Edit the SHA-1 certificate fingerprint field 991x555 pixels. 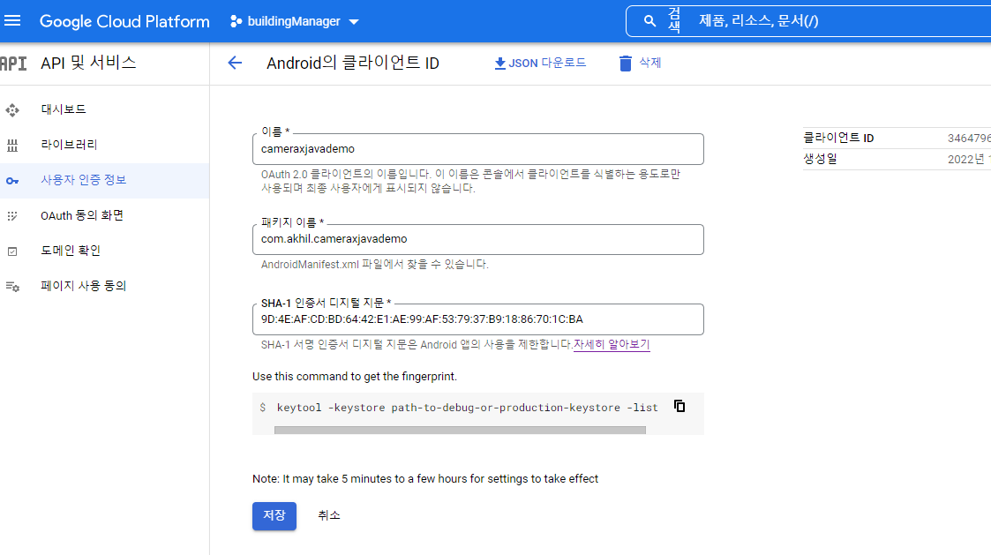(477, 319)
